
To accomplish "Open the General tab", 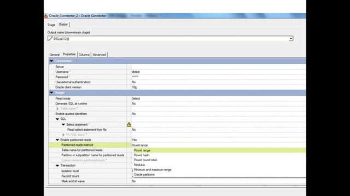I will 55,54.
